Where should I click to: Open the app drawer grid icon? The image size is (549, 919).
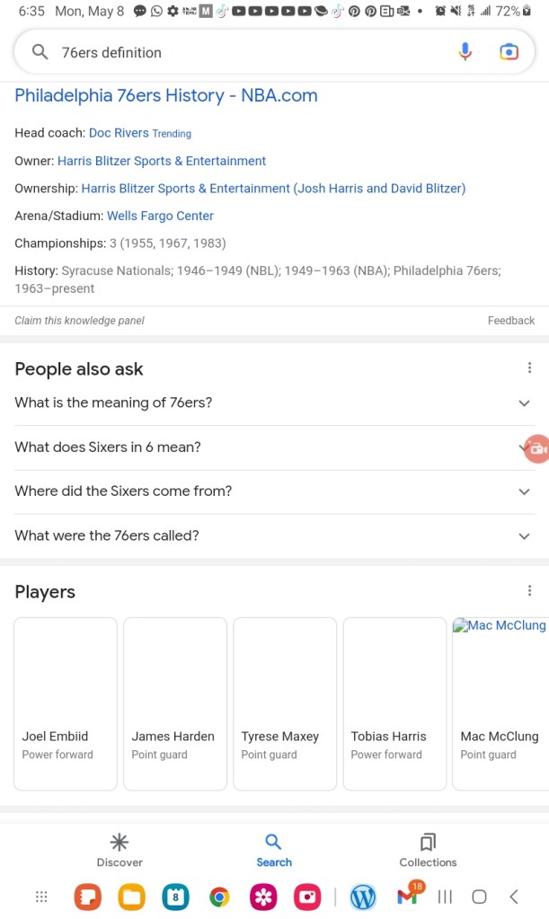point(41,897)
